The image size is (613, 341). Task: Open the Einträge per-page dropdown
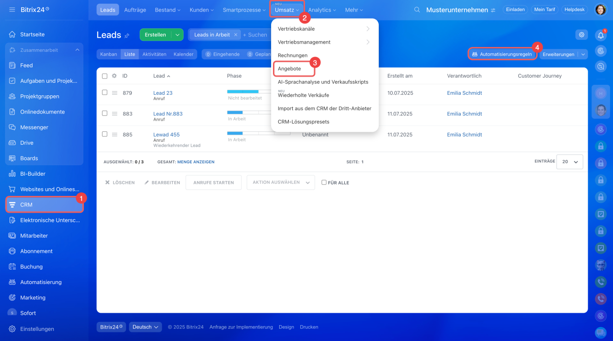coord(570,162)
